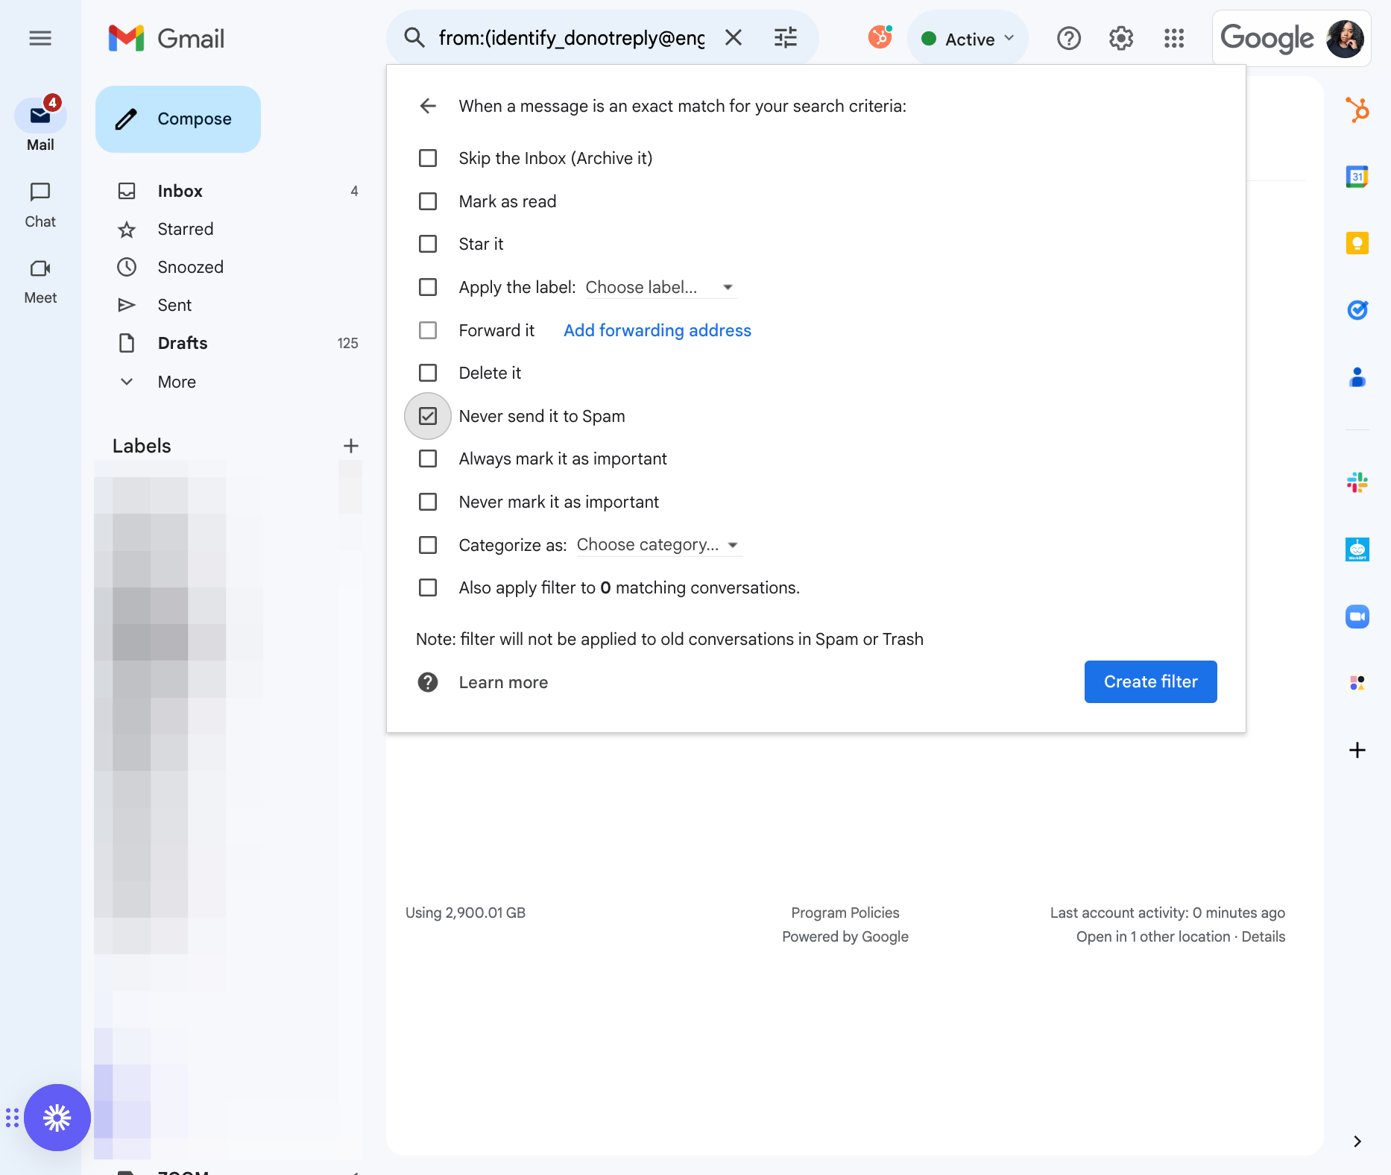Image resolution: width=1391 pixels, height=1175 pixels.
Task: Open the Choose category dropdown
Action: (x=660, y=545)
